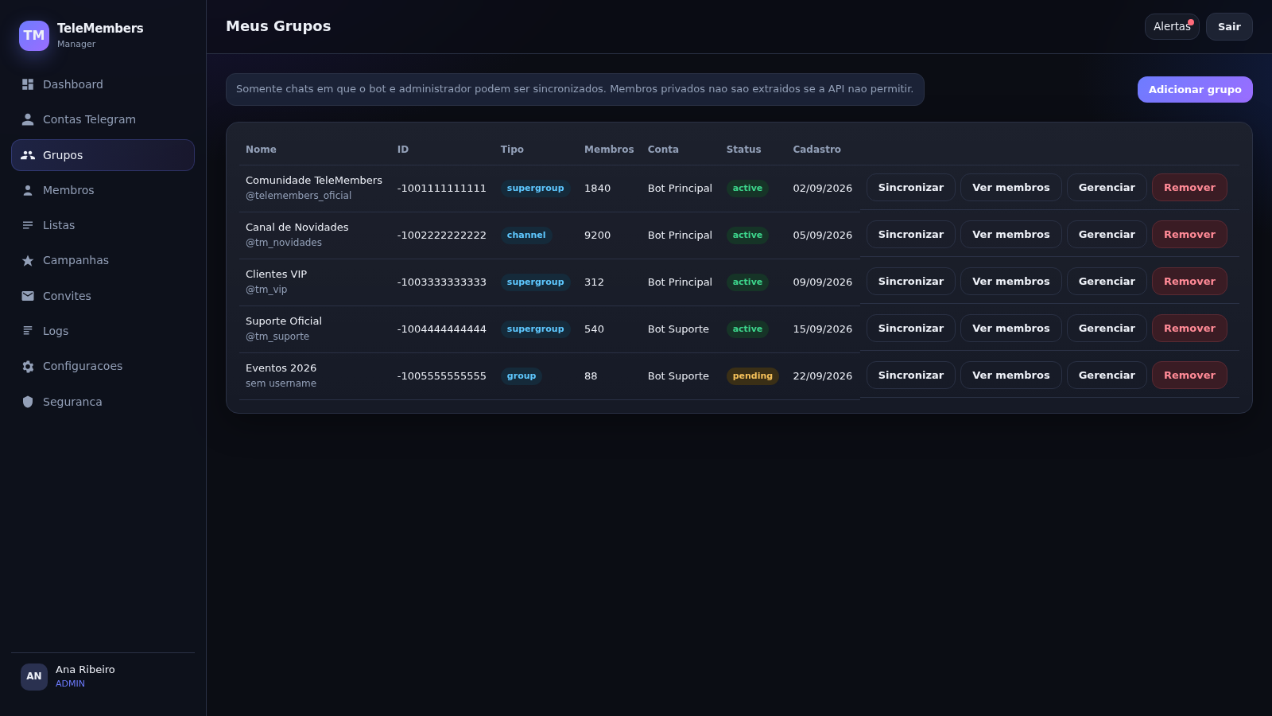Click the Listas lines icon
Image resolution: width=1272 pixels, height=716 pixels.
(x=28, y=225)
